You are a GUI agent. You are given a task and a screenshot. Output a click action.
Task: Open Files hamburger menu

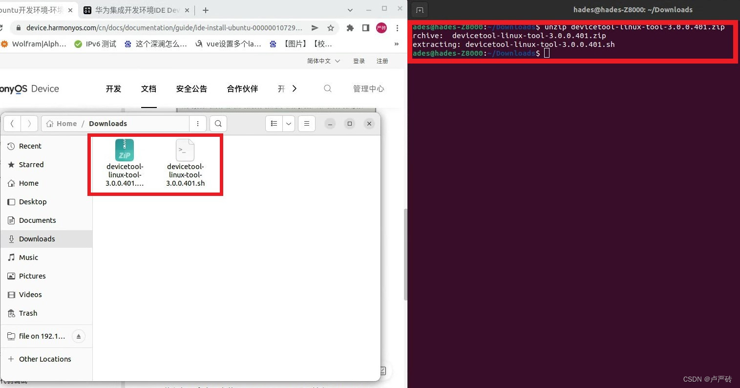[307, 124]
